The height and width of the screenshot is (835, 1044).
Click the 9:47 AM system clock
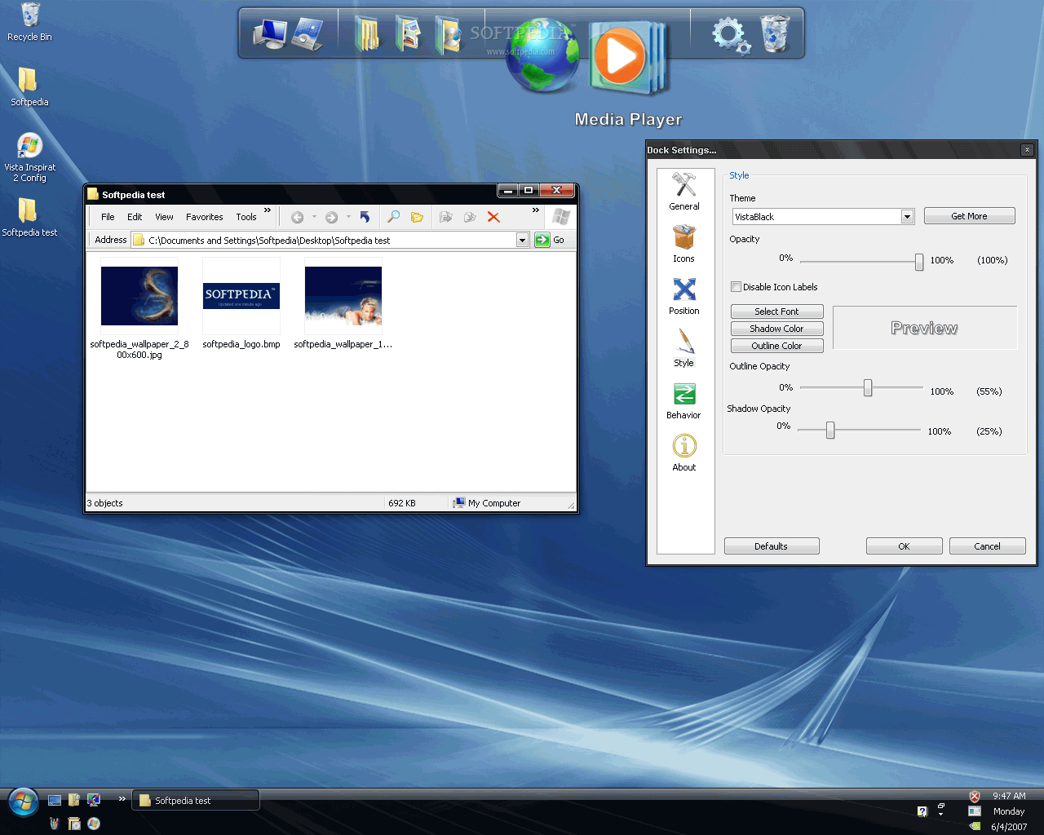1009,796
